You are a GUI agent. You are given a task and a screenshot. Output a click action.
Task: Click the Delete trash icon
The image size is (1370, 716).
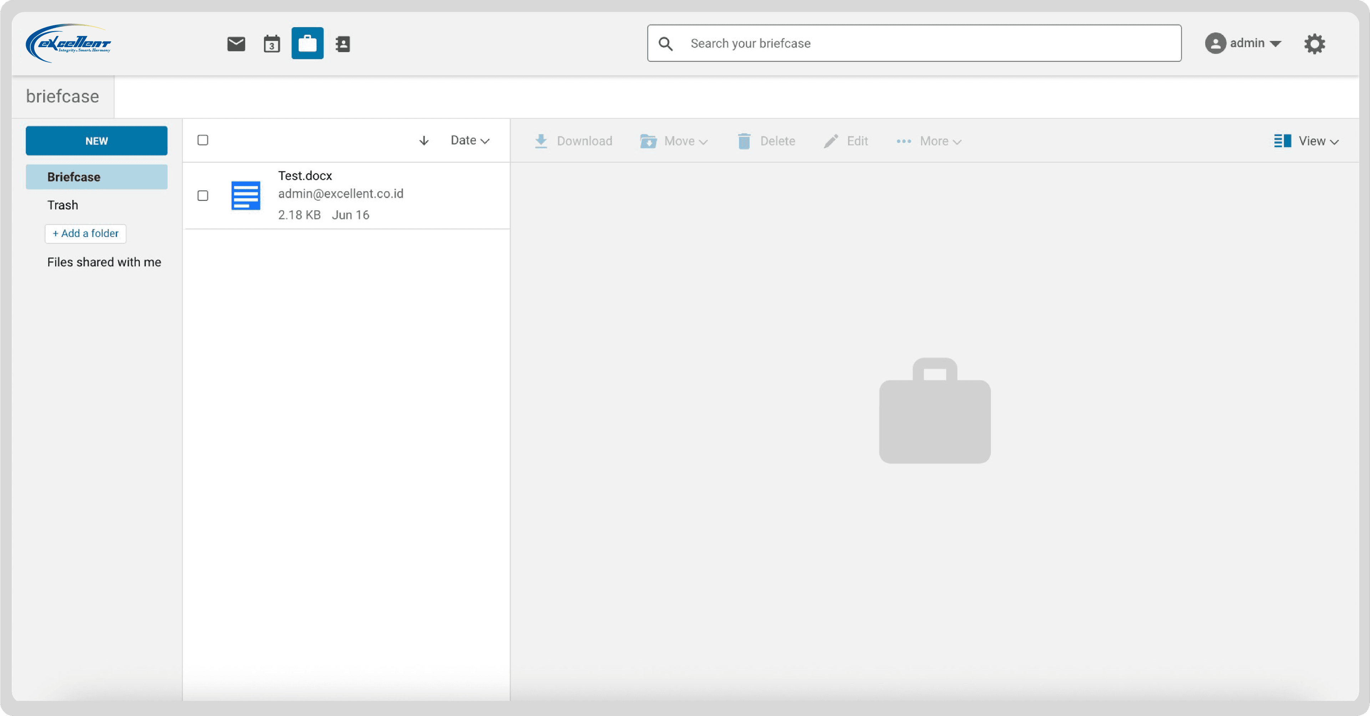(744, 141)
